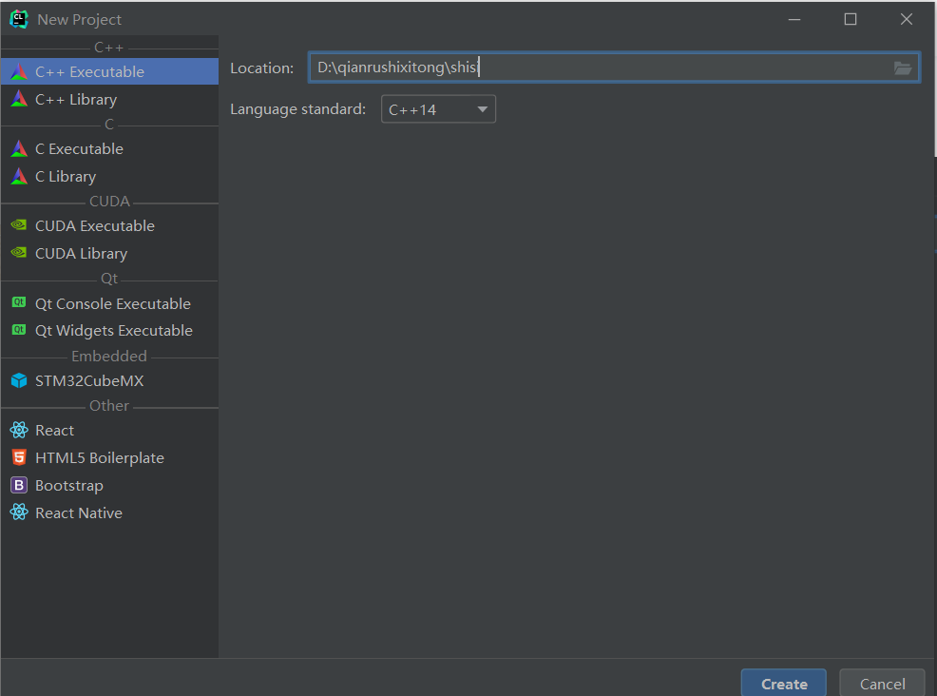Click the CUDA Executable NVIDIA icon
The image size is (937, 696).
click(x=19, y=225)
